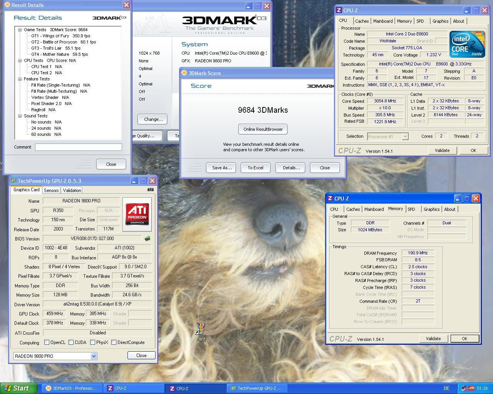493x394 pixels.
Task: Collapse the CPU Tests tree node
Action: pyautogui.click(x=20, y=60)
